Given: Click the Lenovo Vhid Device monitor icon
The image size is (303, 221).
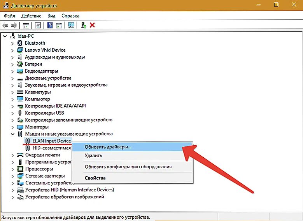Looking at the screenshot, I should click(20, 50).
